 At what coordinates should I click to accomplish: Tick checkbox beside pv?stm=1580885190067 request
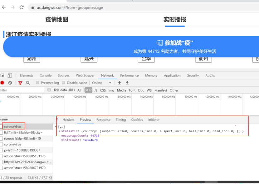pyautogui.click(x=1, y=150)
